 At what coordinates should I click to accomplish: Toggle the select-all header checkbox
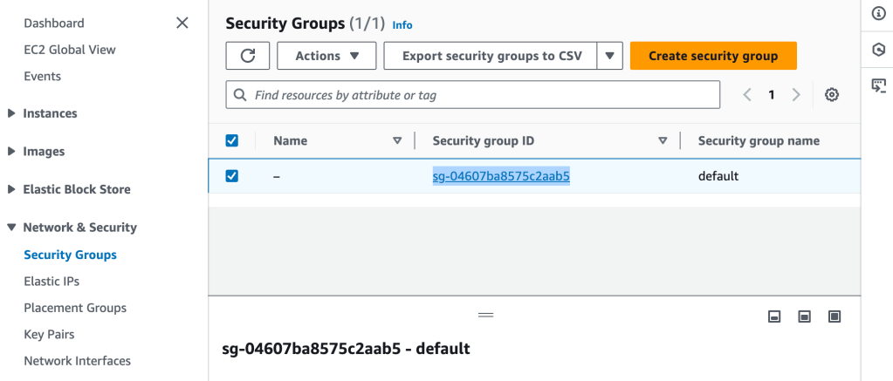tap(232, 140)
